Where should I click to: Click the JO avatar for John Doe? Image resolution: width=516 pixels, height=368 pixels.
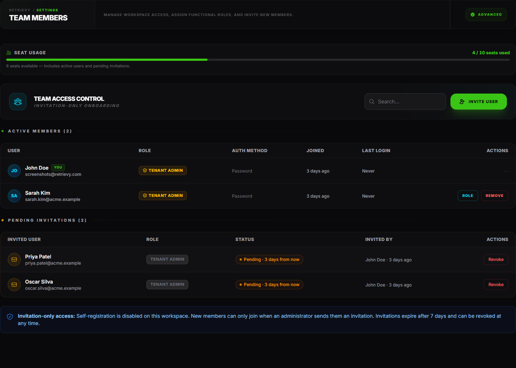pyautogui.click(x=14, y=171)
